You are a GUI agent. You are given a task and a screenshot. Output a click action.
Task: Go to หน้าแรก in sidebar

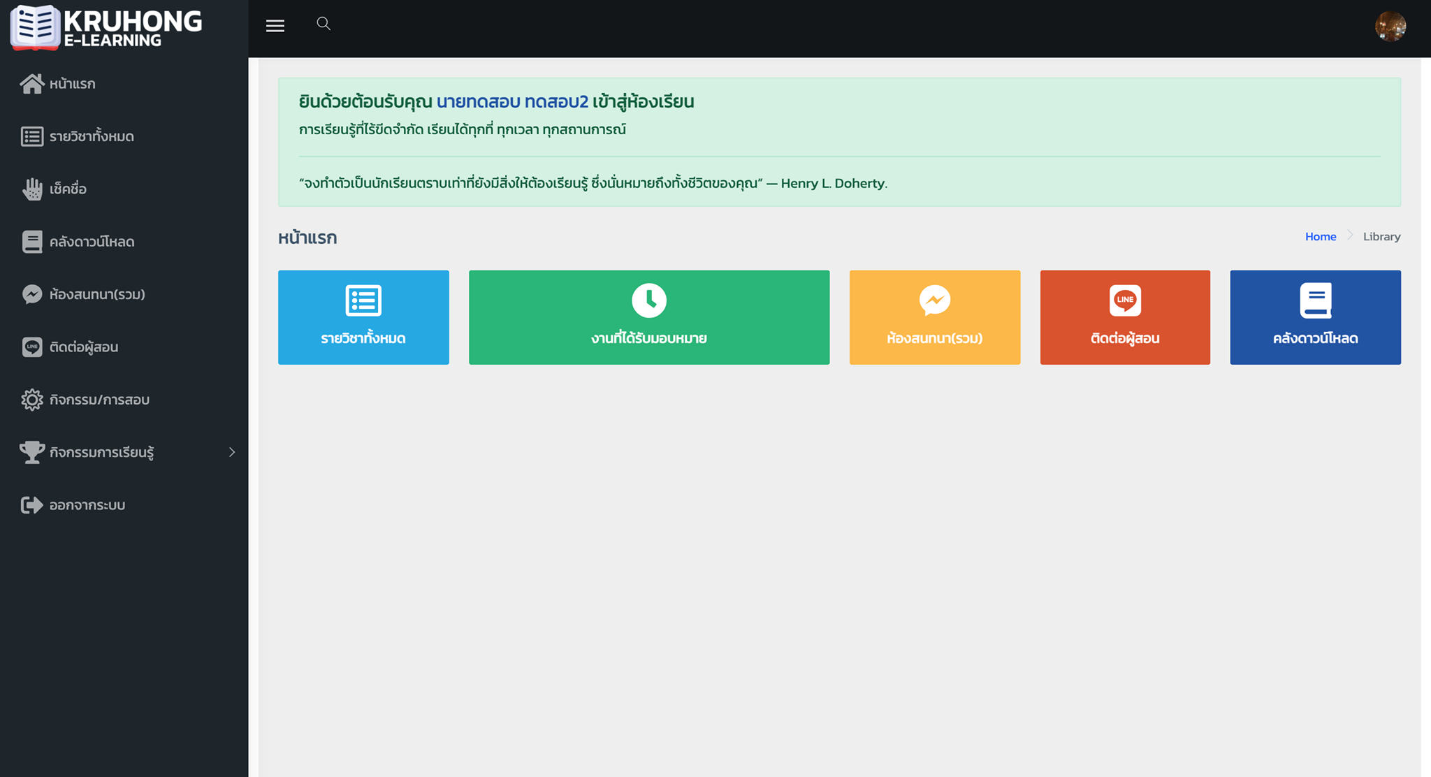pos(72,84)
